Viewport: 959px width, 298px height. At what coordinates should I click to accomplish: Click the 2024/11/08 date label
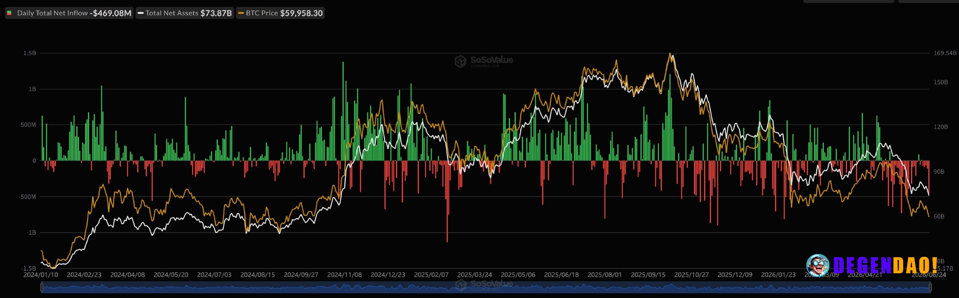345,275
